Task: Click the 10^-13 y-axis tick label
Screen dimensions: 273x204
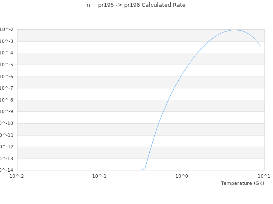Action: tap(6, 159)
